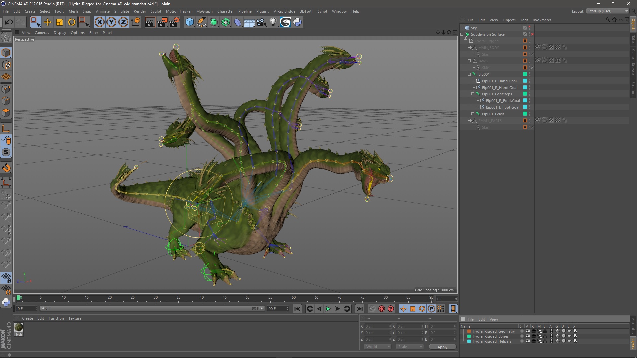Enable the Snap magnet icon in left palette
The image size is (637, 358).
(6, 168)
